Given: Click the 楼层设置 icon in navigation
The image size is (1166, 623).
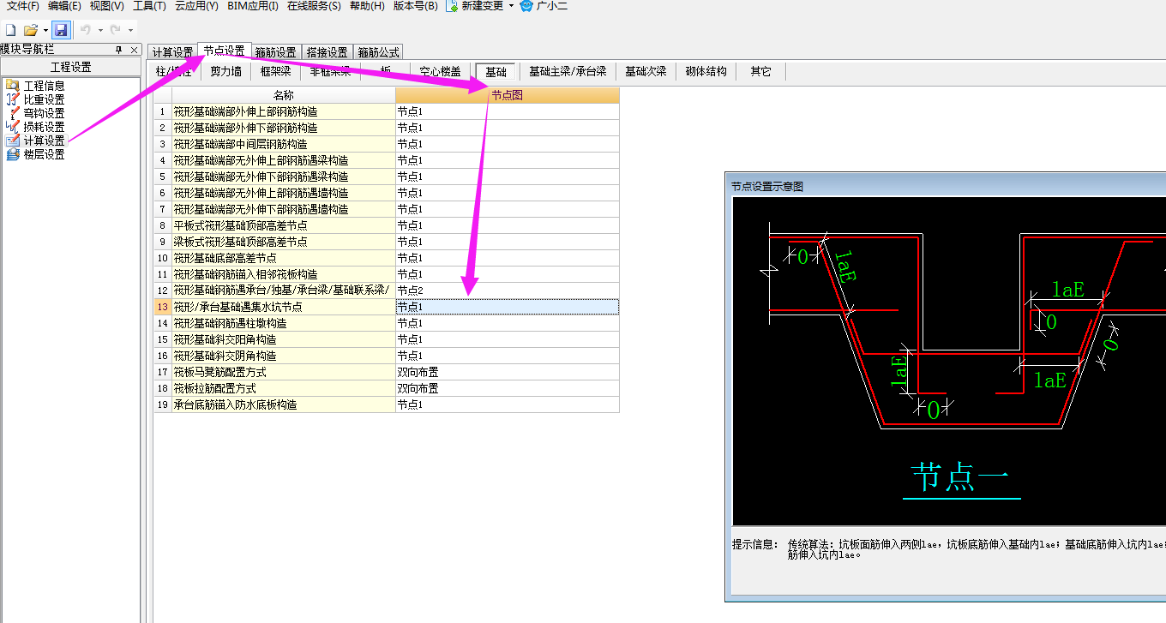Looking at the screenshot, I should click(x=12, y=154).
